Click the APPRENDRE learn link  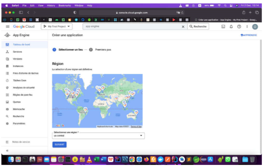249,35
